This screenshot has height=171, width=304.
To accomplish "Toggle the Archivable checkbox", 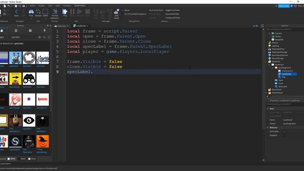I will click(x=284, y=132).
